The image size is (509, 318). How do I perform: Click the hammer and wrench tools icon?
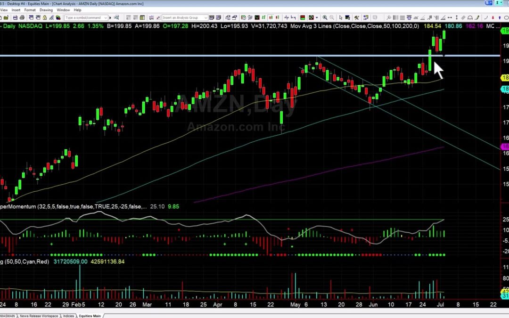356,17
